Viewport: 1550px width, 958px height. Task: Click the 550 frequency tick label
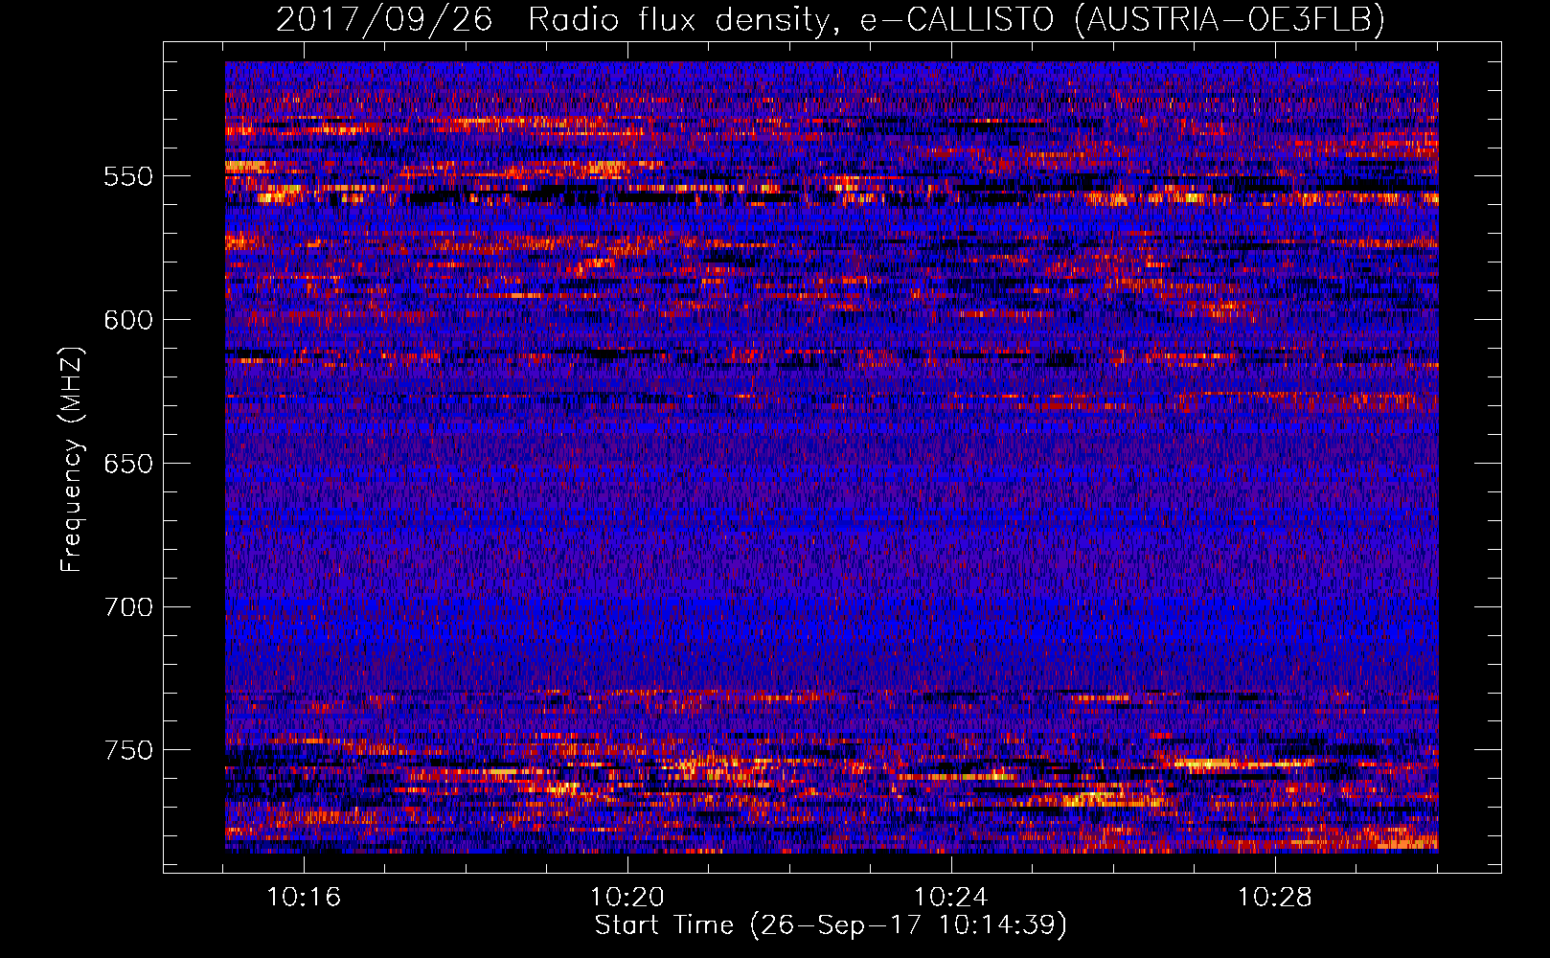(x=128, y=176)
